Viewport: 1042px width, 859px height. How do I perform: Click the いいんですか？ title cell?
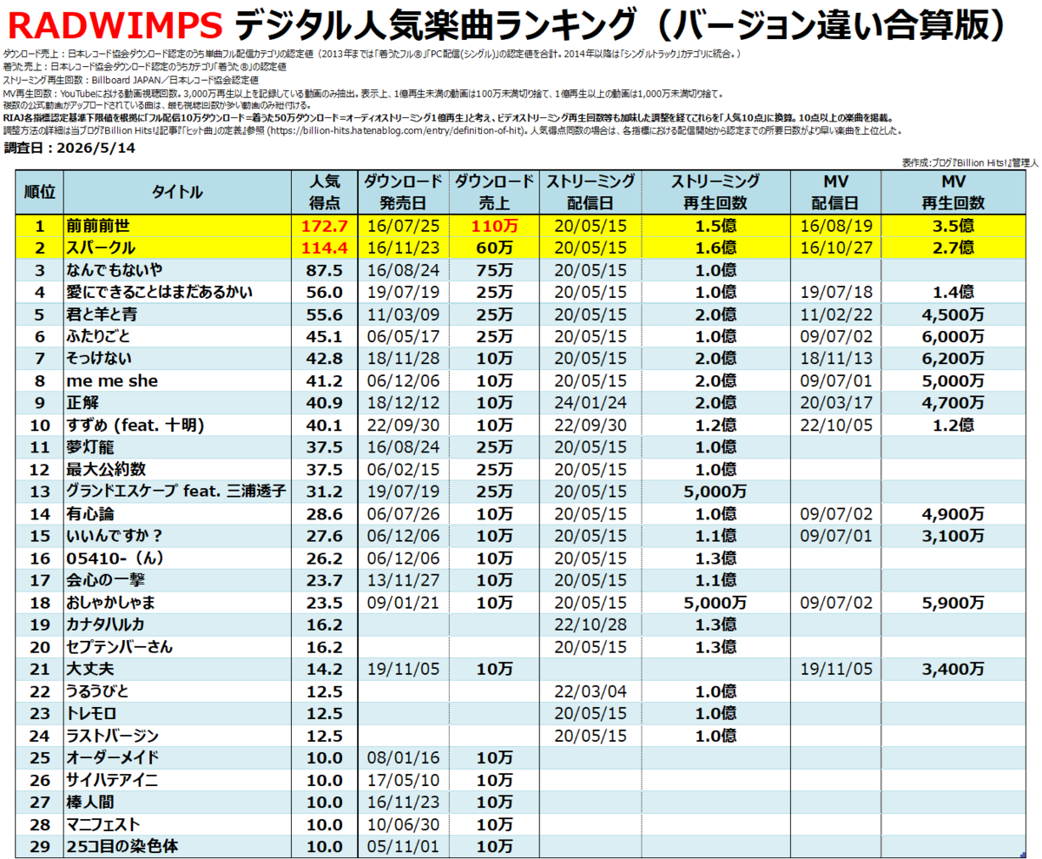pos(179,535)
